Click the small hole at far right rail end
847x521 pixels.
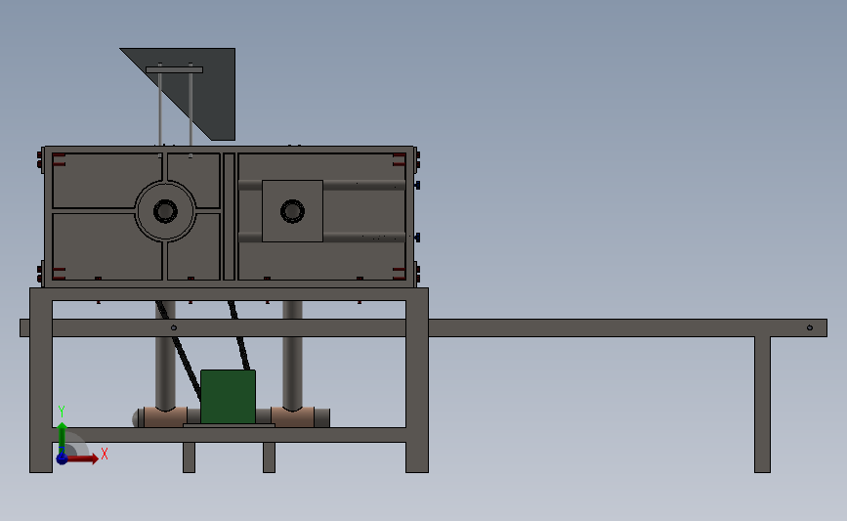tap(809, 327)
